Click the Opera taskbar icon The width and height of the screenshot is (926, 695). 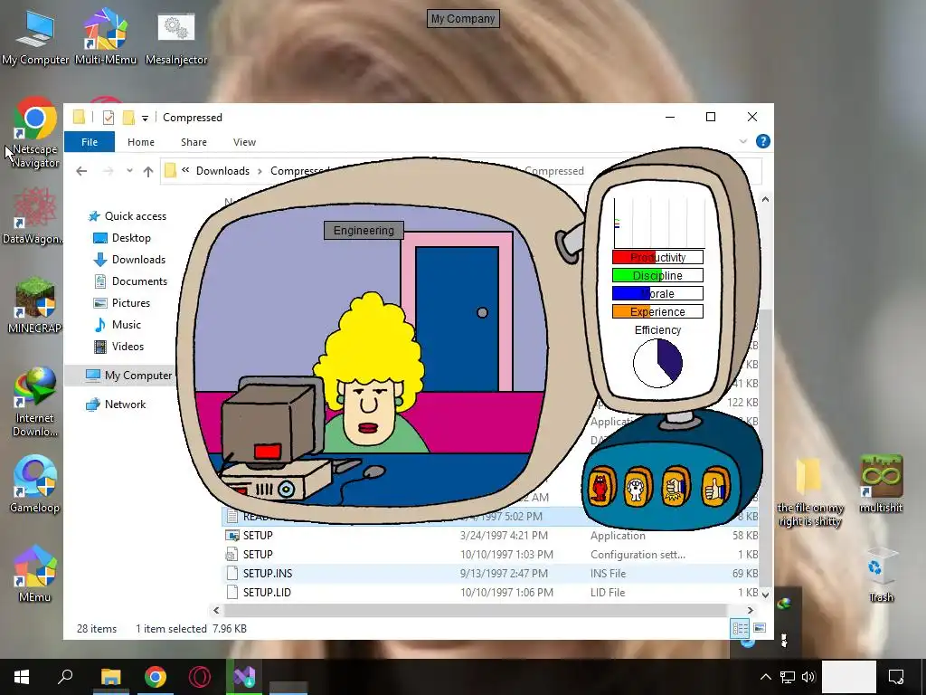[x=200, y=677]
